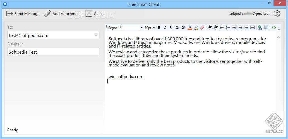This screenshot has width=288, height=139.
Task: Click Send Message button
Action: click(x=23, y=14)
